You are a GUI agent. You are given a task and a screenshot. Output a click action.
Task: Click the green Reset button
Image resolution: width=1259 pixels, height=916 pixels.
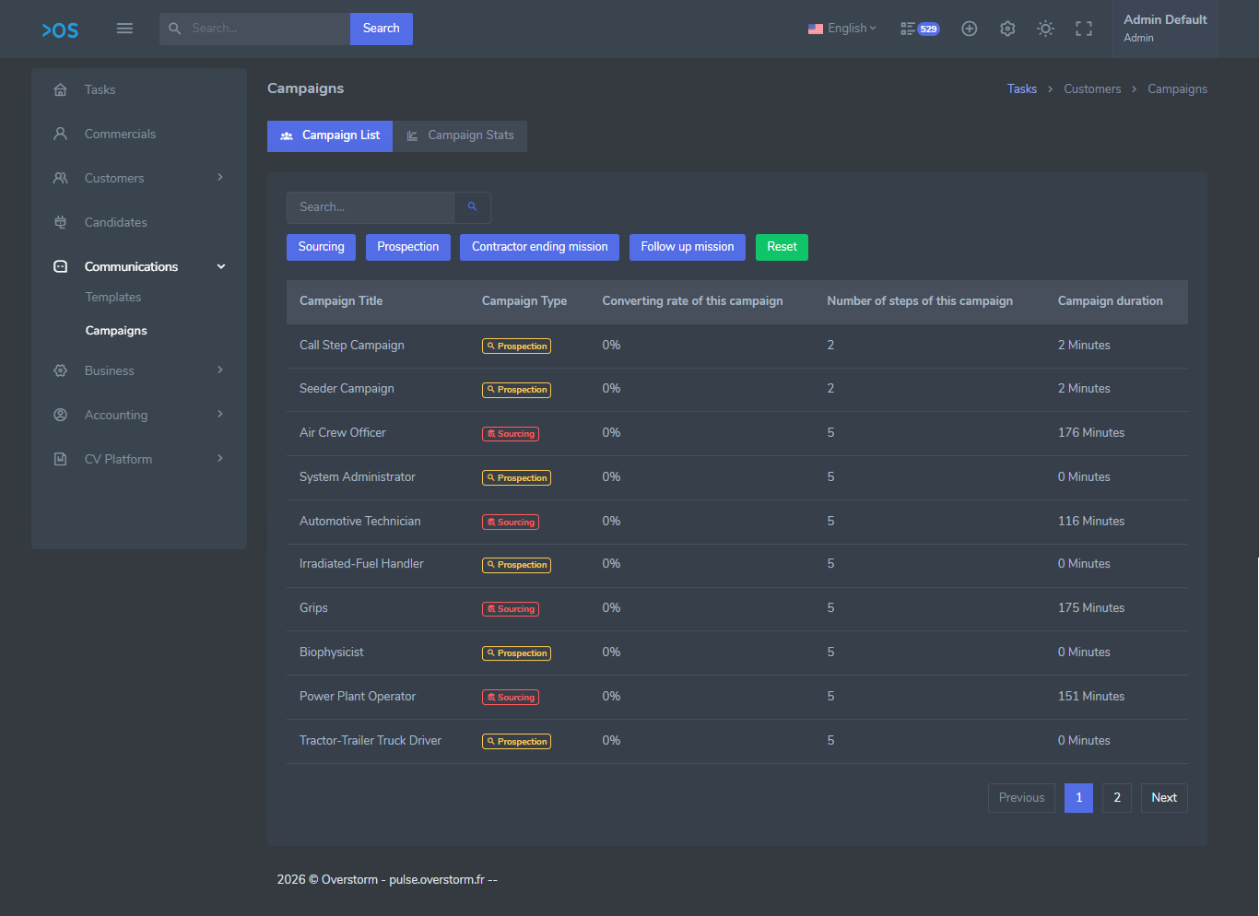(x=782, y=247)
